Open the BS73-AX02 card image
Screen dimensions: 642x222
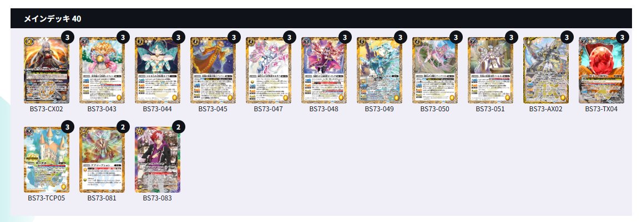coord(546,70)
